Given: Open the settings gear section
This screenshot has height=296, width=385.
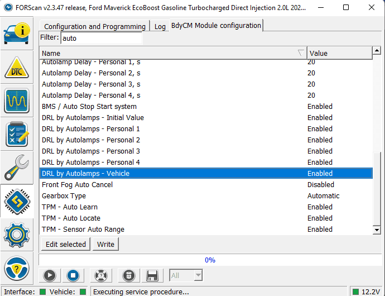Looking at the screenshot, I should point(17,235).
